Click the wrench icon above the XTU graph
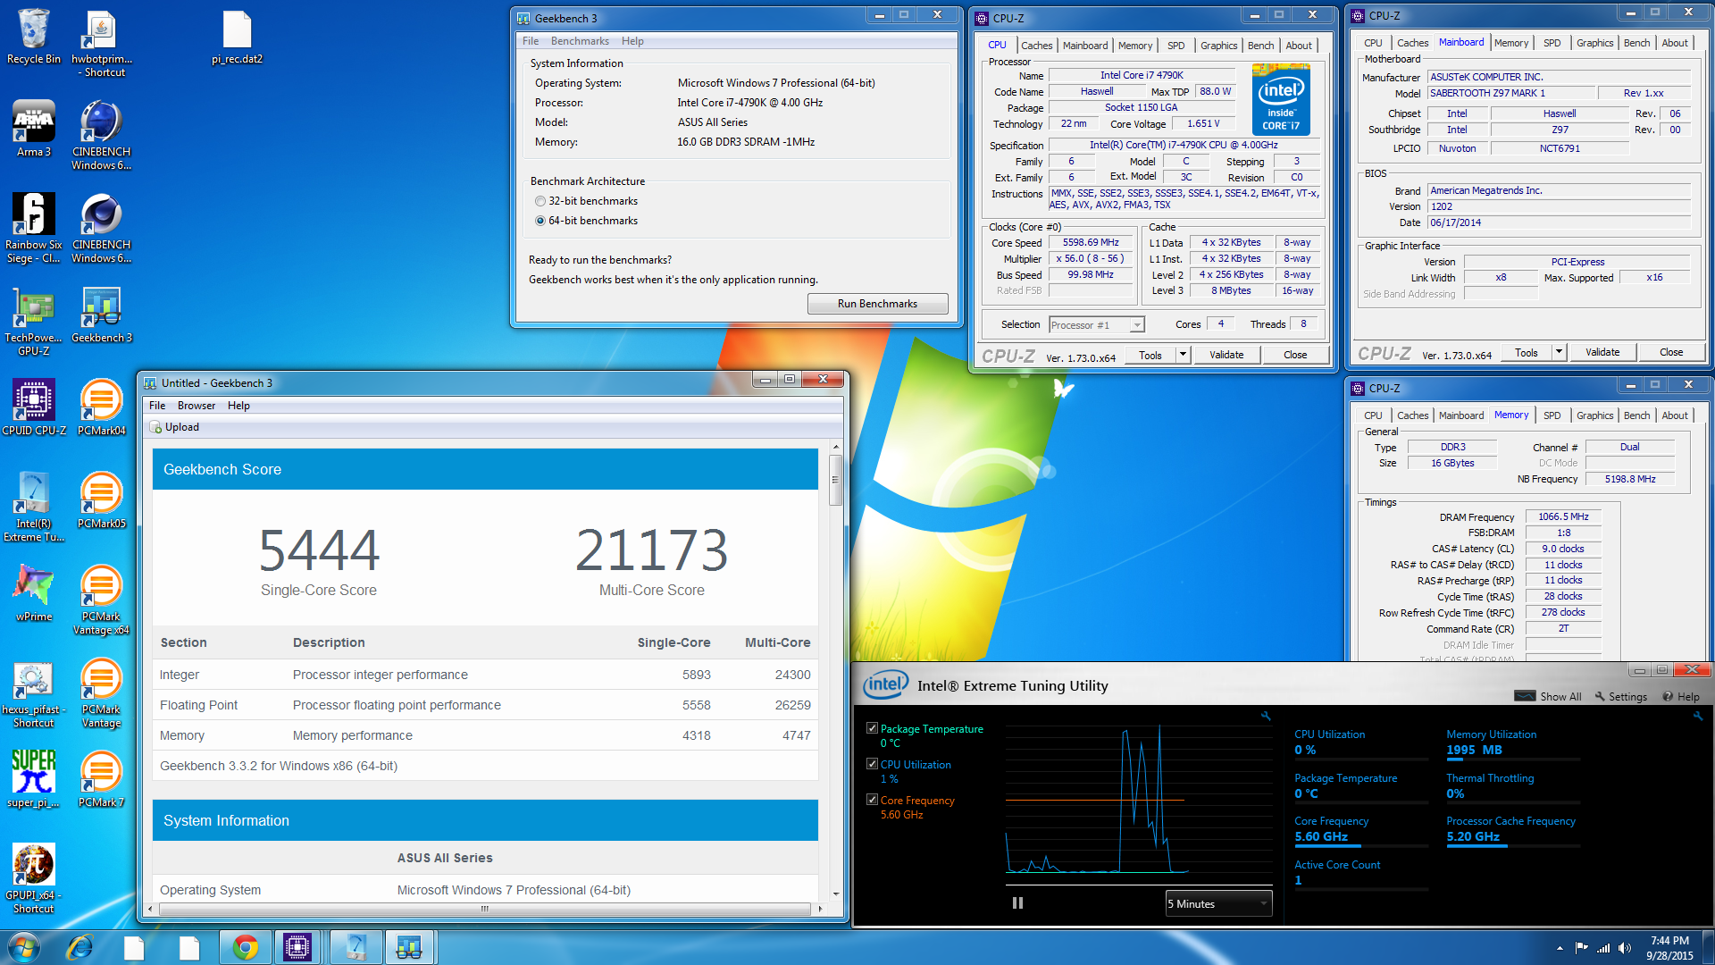Image resolution: width=1715 pixels, height=965 pixels. (x=1265, y=716)
